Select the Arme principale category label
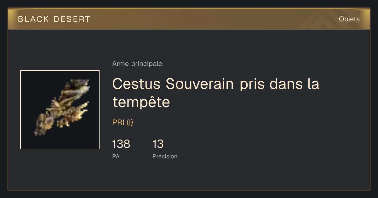 pyautogui.click(x=137, y=64)
